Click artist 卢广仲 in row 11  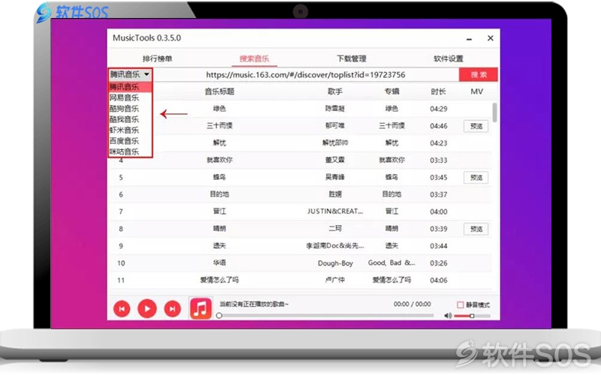coord(335,280)
